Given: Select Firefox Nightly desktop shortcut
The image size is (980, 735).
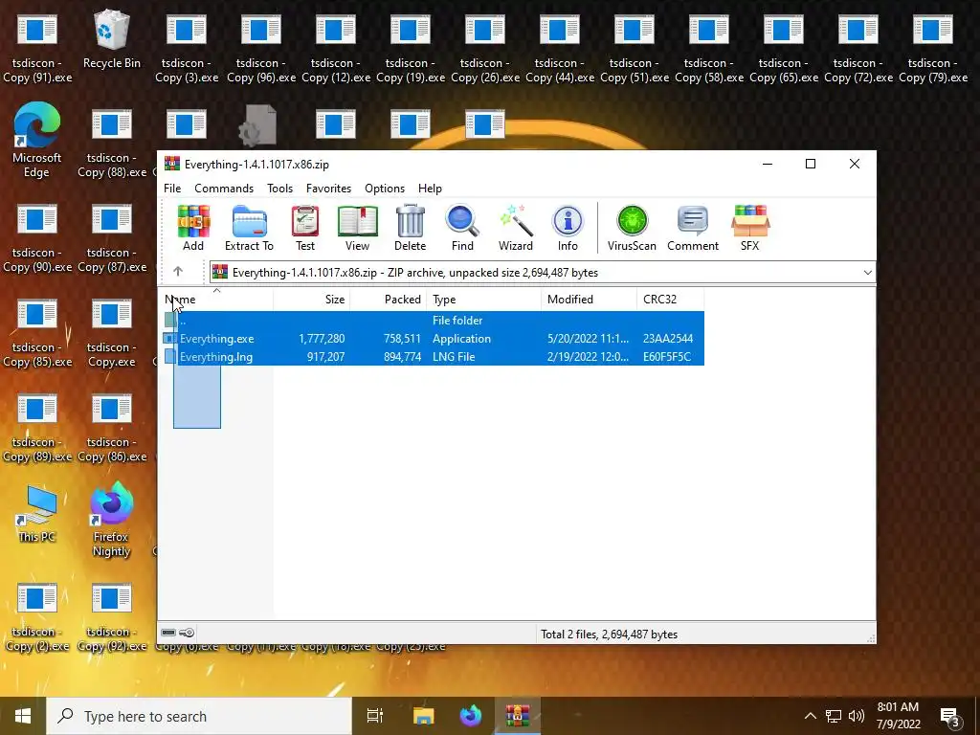Looking at the screenshot, I should click(111, 520).
